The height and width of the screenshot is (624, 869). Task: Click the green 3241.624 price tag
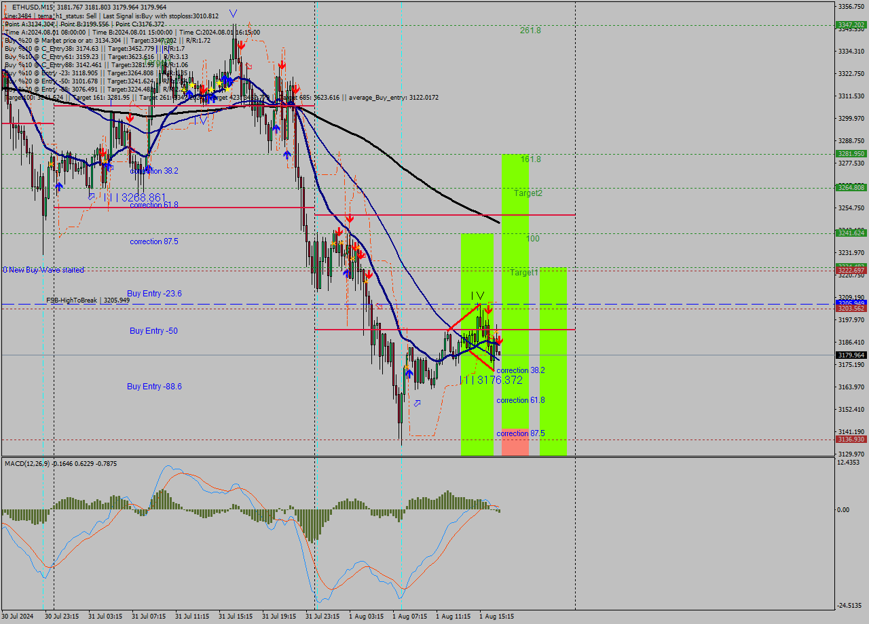click(x=851, y=233)
